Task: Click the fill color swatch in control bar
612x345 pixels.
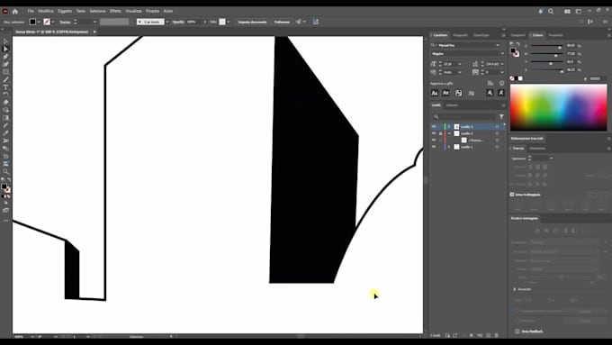Action: (33, 22)
